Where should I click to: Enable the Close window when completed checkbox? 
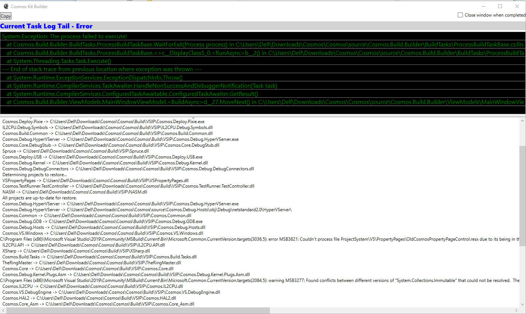[x=460, y=15]
